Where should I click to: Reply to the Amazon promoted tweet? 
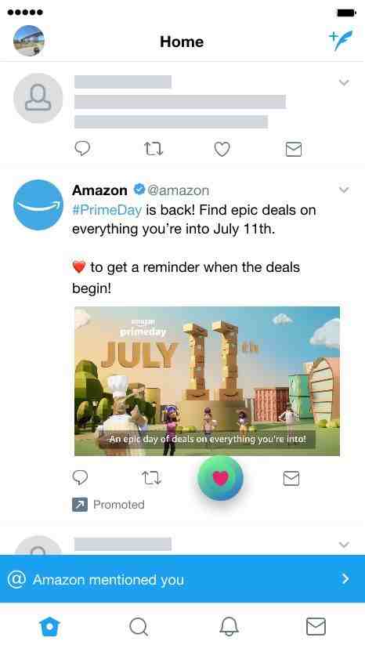80,478
